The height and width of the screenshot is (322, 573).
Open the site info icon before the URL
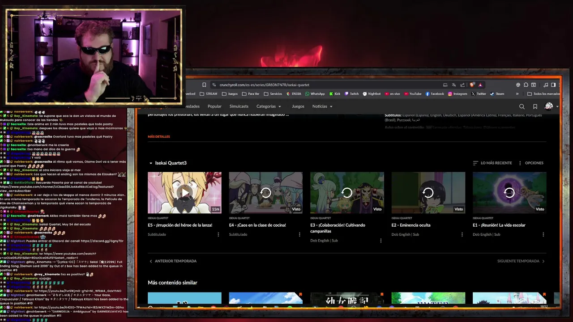pos(214,85)
